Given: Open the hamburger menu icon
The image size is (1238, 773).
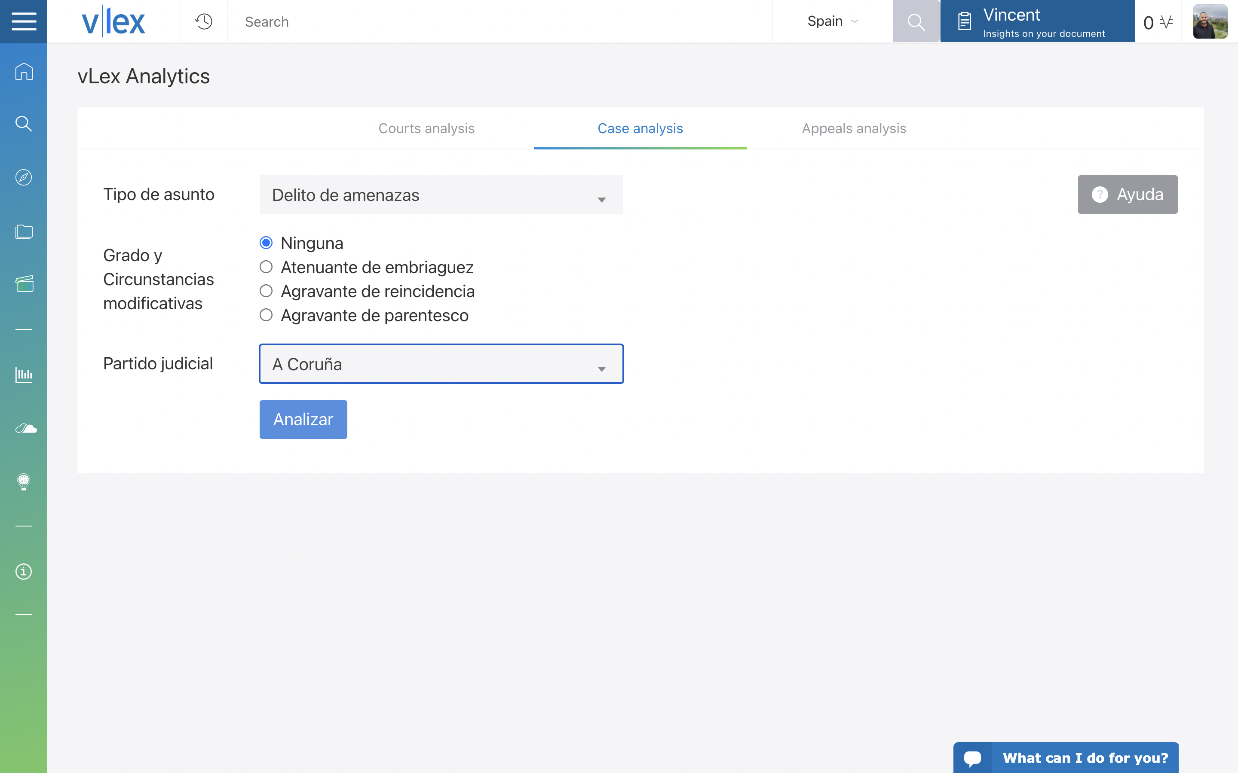Looking at the screenshot, I should pos(24,21).
